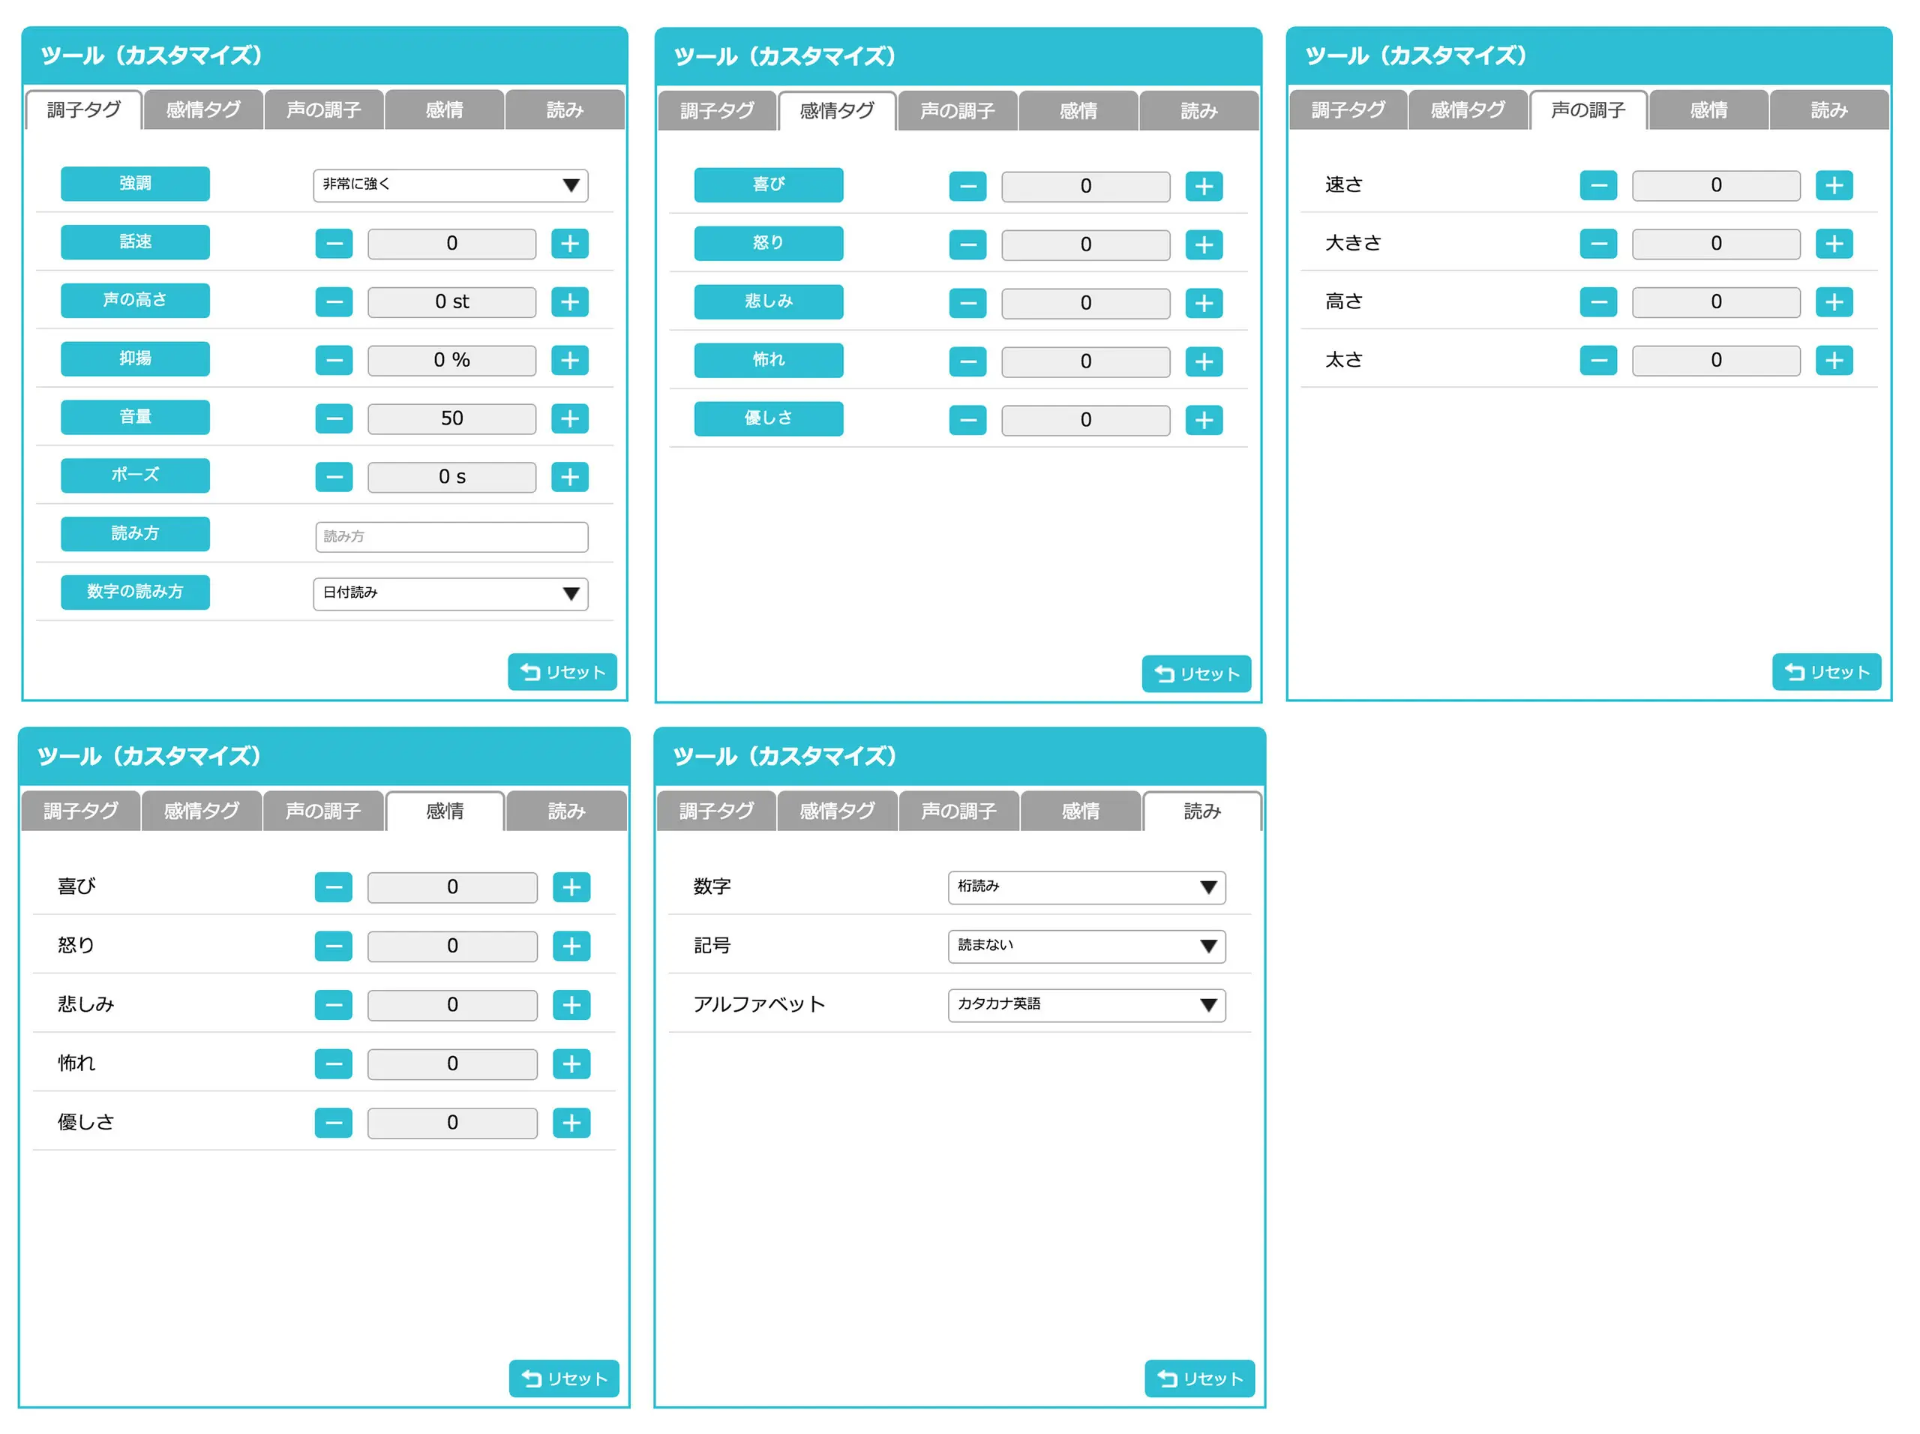
Task: Open the 非常に強く emphasis dropdown
Action: pyautogui.click(x=451, y=185)
